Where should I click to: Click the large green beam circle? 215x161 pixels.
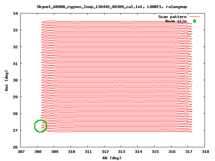point(41,126)
